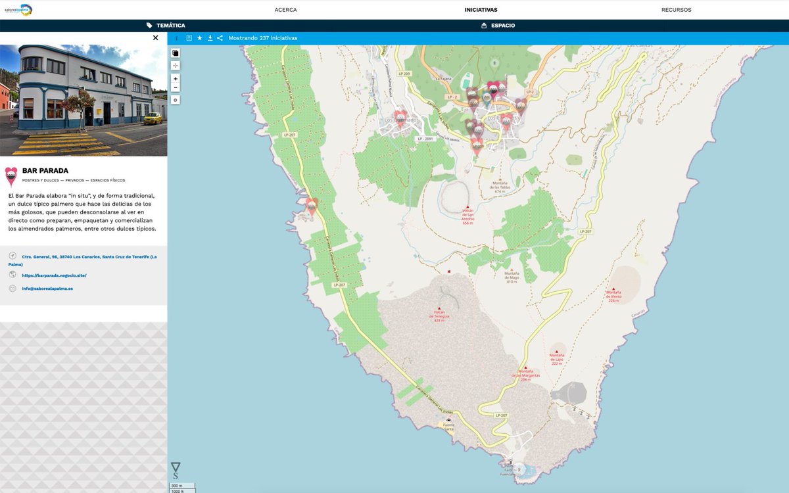Click the Volcán de San Antonio map label
The height and width of the screenshot is (493, 789).
[468, 216]
